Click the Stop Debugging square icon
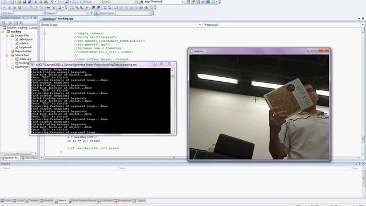 pos(14,7)
